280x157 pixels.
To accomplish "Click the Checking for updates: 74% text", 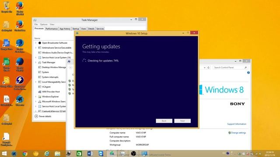I will tap(103, 61).
